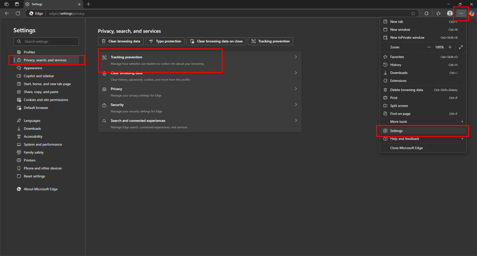
Task: Expand Search and connected experiences chevron
Action: pyautogui.click(x=296, y=121)
